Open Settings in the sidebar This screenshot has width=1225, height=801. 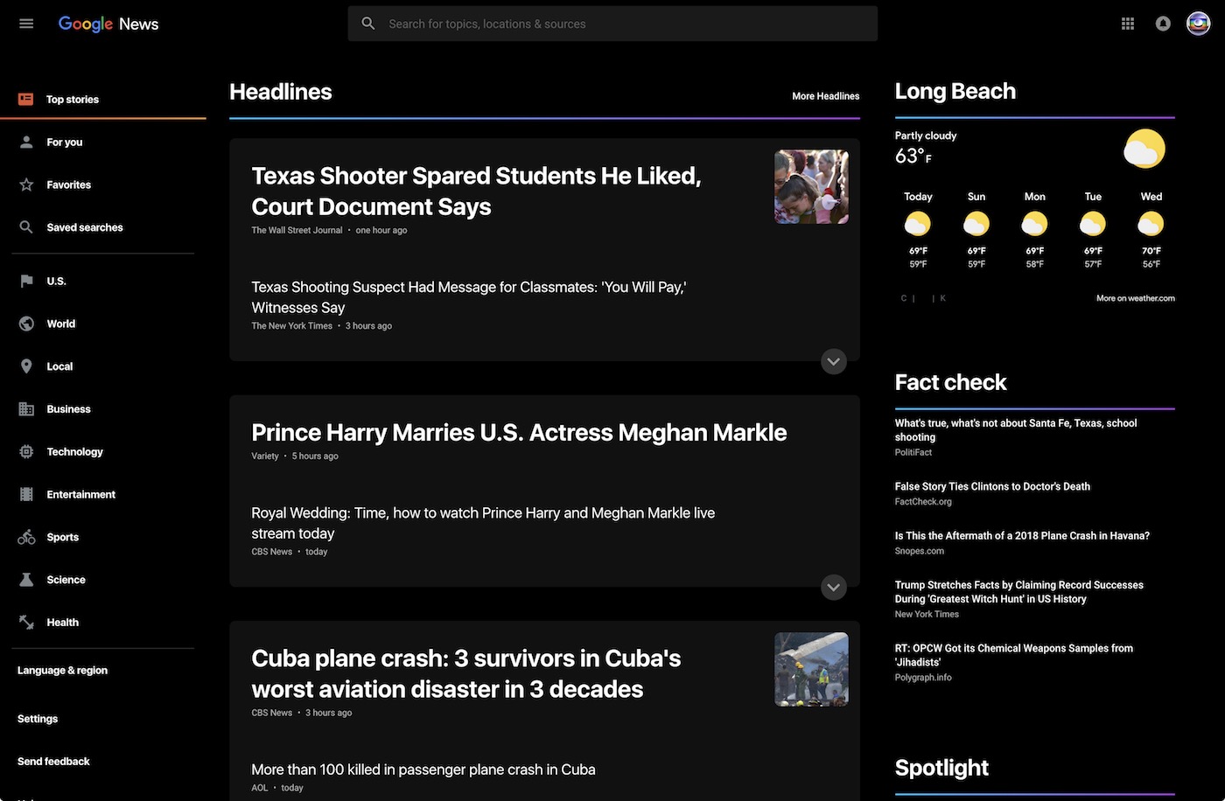tap(38, 719)
